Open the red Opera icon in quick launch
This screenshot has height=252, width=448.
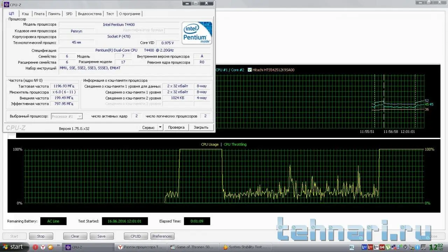coord(35,247)
